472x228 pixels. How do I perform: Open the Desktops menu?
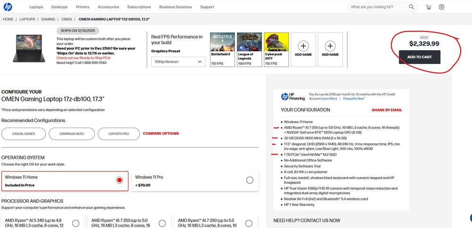coord(59,7)
